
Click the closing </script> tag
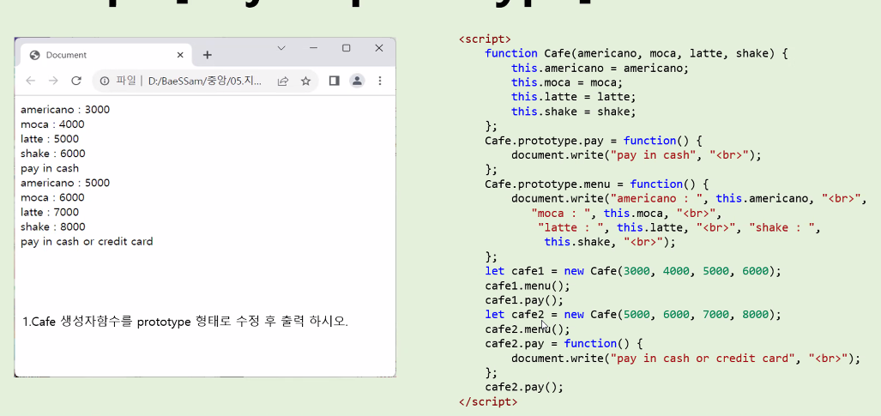tap(488, 401)
